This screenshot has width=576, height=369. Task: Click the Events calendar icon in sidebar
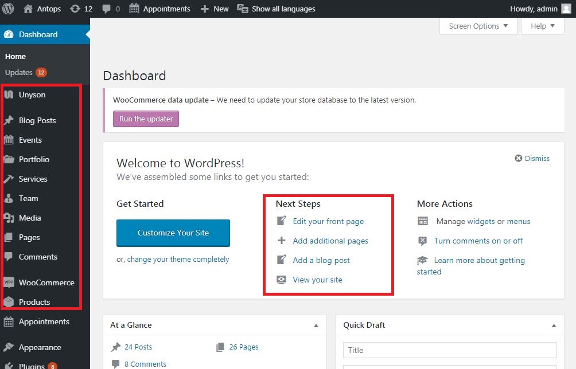9,140
